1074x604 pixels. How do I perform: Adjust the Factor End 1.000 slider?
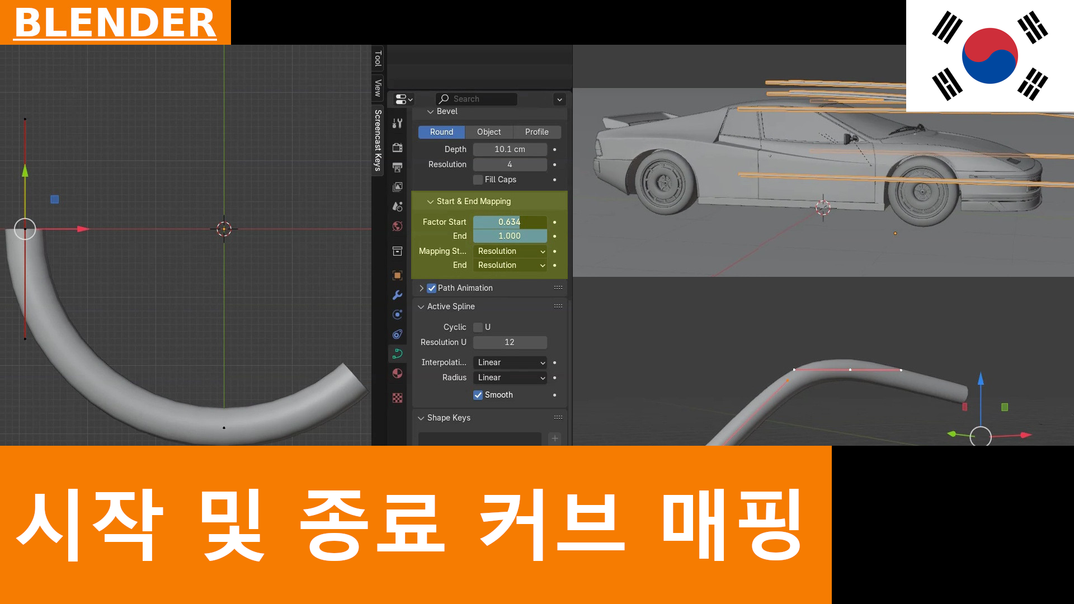[510, 236]
